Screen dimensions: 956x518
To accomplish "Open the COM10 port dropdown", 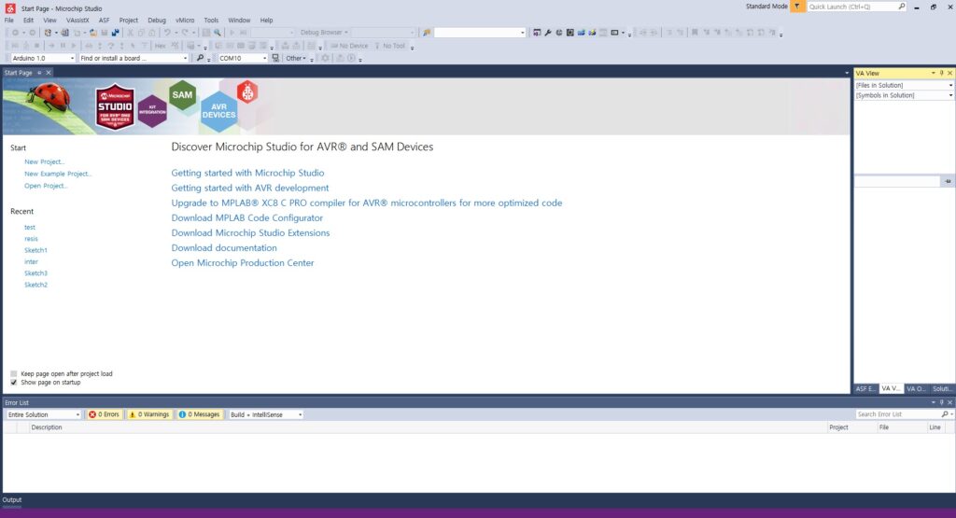I will tap(264, 58).
